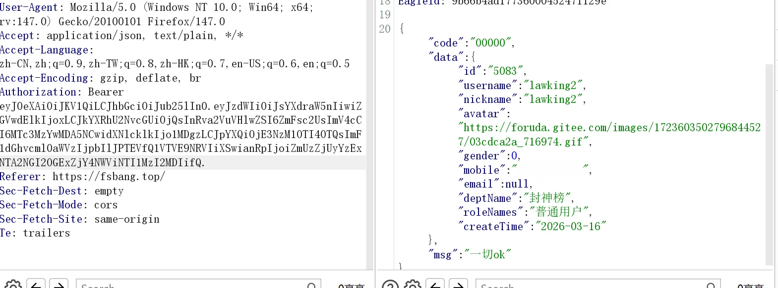
Task: Click line number 20 in response gutter
Action: point(385,29)
